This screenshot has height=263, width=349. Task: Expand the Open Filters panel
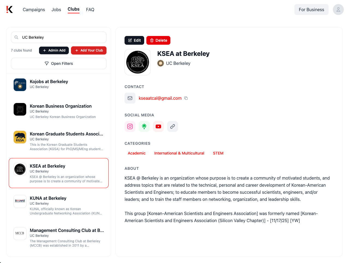click(x=59, y=64)
